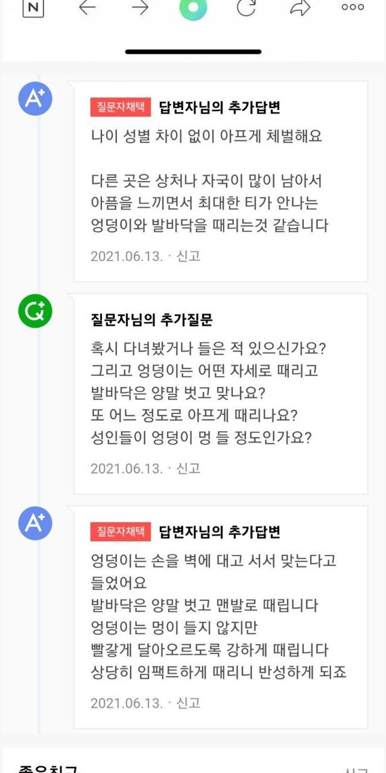Go forward with the right arrow
Screen dimensions: 386x773
[140, 7]
